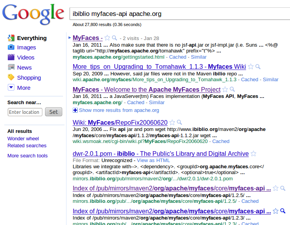
Task: Preview the Apache MyFaces Project result
Action: click(x=232, y=89)
